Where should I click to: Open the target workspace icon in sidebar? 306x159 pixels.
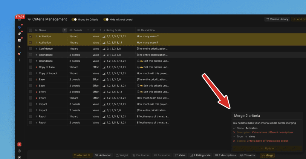pyautogui.click(x=19, y=53)
